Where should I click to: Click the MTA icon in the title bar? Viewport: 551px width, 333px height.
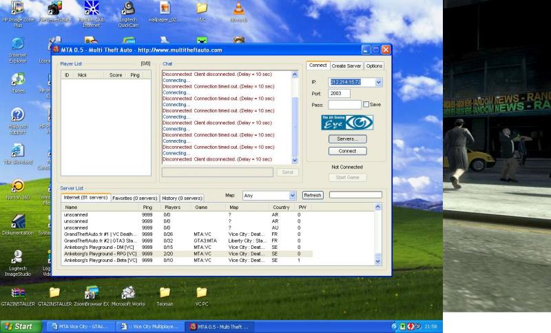click(56, 50)
